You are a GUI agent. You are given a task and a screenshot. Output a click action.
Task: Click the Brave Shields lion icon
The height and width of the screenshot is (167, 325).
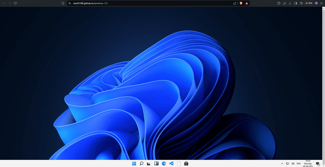pos(241,3)
